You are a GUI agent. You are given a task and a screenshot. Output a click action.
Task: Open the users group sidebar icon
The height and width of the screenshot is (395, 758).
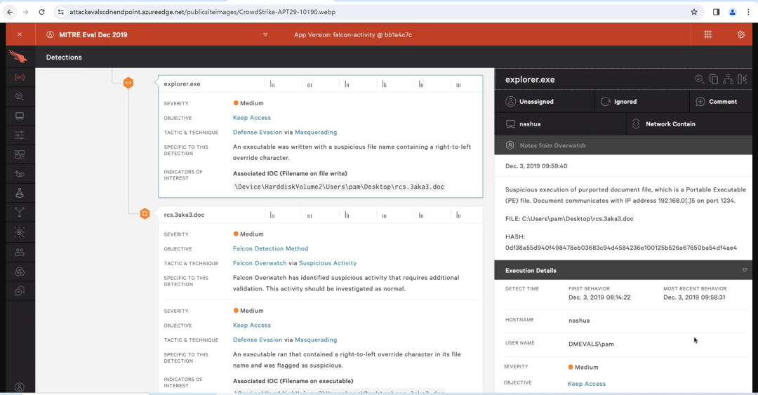20,253
